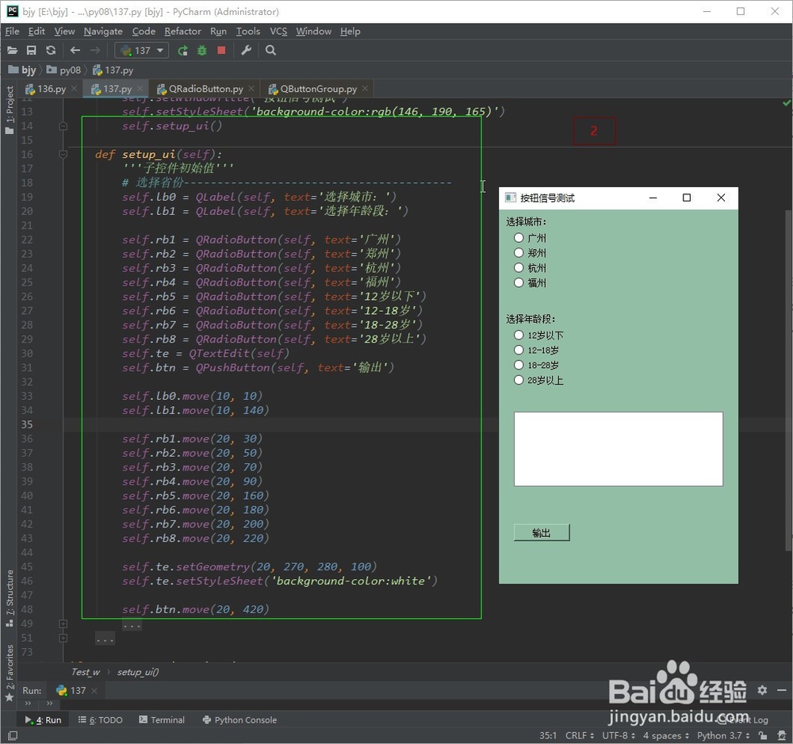
Task: Change indent setting 4 spaces
Action: 665,735
